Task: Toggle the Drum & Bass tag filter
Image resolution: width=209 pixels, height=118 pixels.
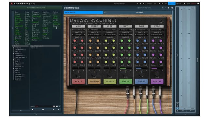Action: pos(19,20)
